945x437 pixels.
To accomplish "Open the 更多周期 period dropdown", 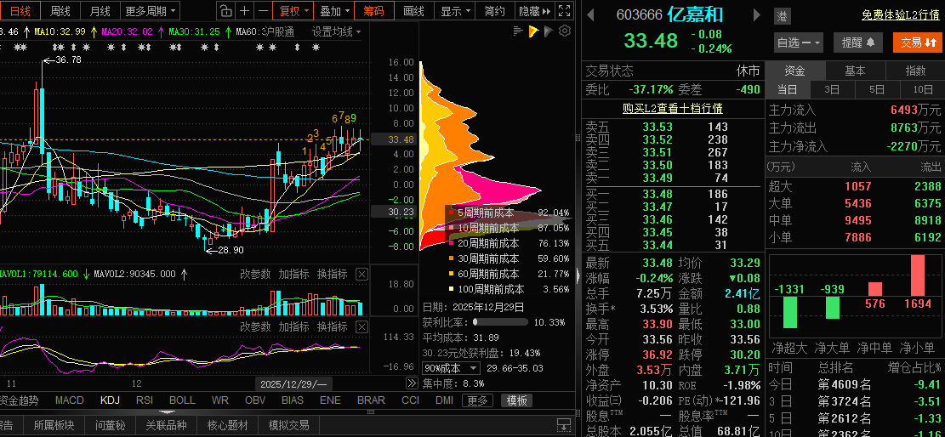I will (x=151, y=10).
